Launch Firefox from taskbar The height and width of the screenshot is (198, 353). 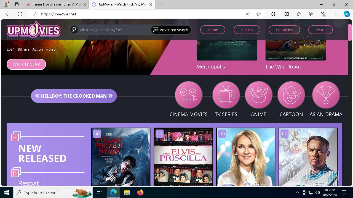click(x=140, y=193)
